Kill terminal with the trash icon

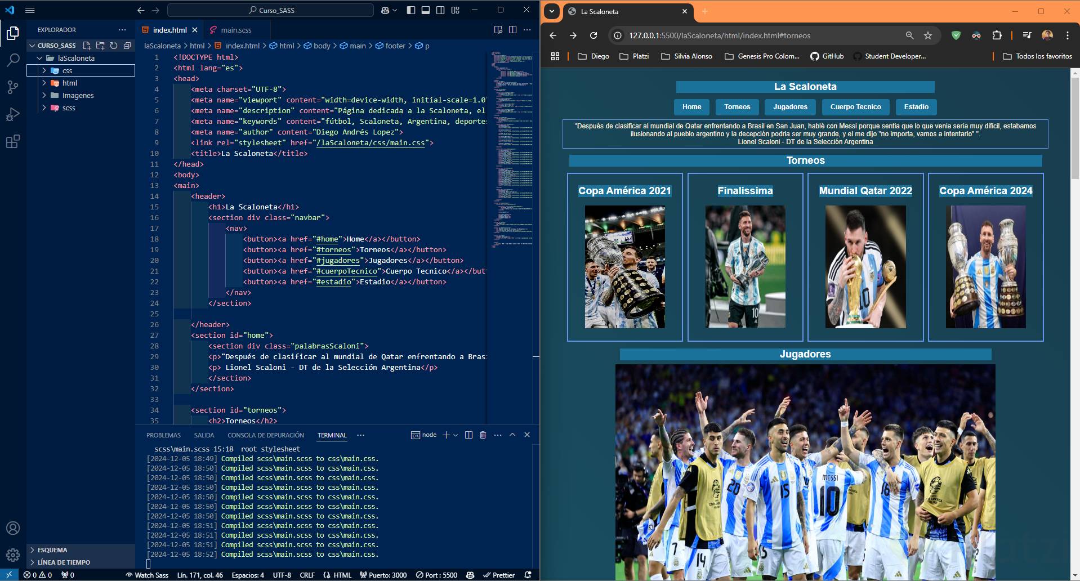(483, 435)
